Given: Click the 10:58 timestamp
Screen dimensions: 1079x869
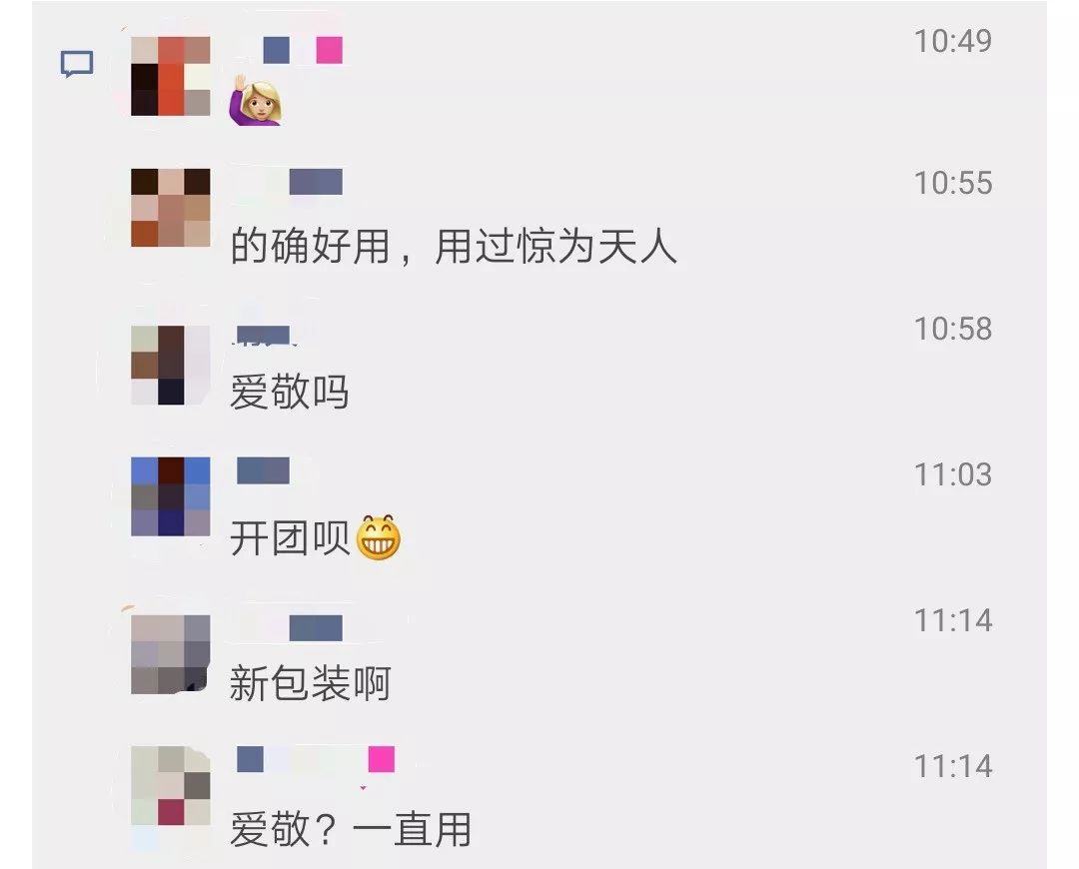Looking at the screenshot, I should point(953,329).
